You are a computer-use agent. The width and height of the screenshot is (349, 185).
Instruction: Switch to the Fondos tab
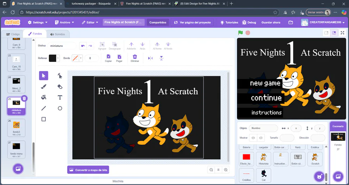click(35, 34)
